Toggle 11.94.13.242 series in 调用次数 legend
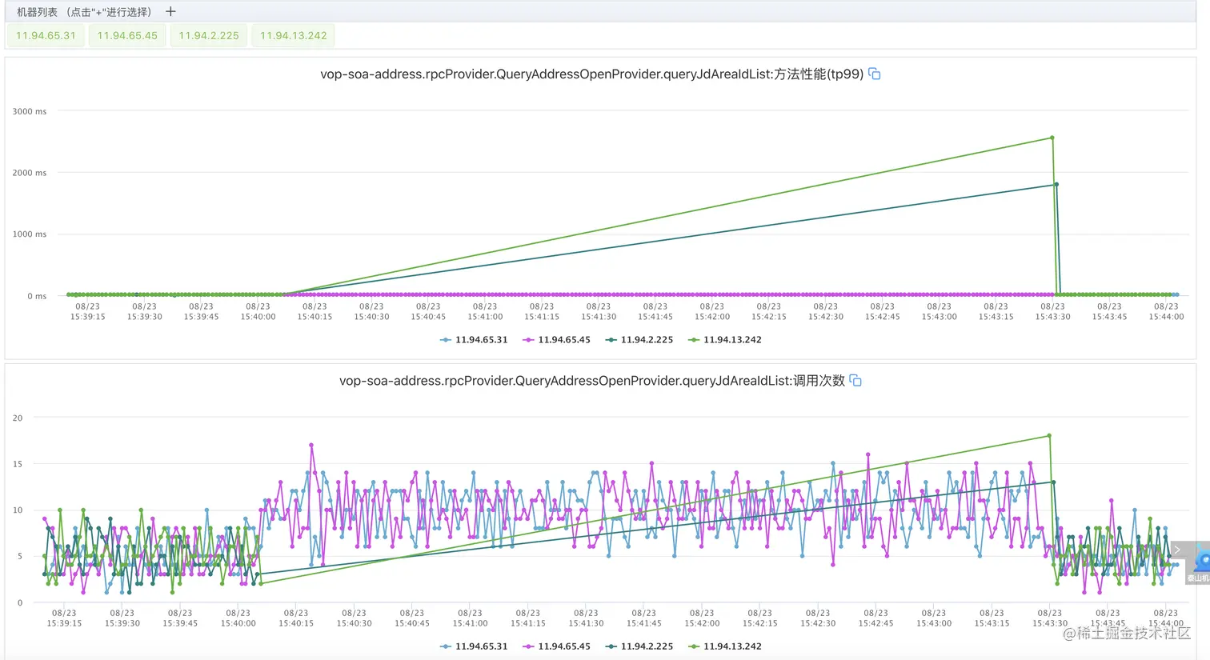 (725, 646)
